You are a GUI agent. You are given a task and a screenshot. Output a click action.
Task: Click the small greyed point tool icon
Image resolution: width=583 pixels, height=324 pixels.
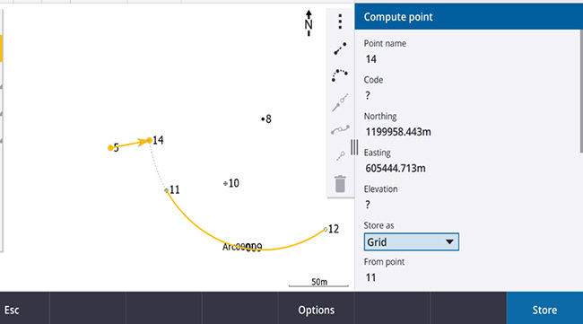[x=340, y=155]
